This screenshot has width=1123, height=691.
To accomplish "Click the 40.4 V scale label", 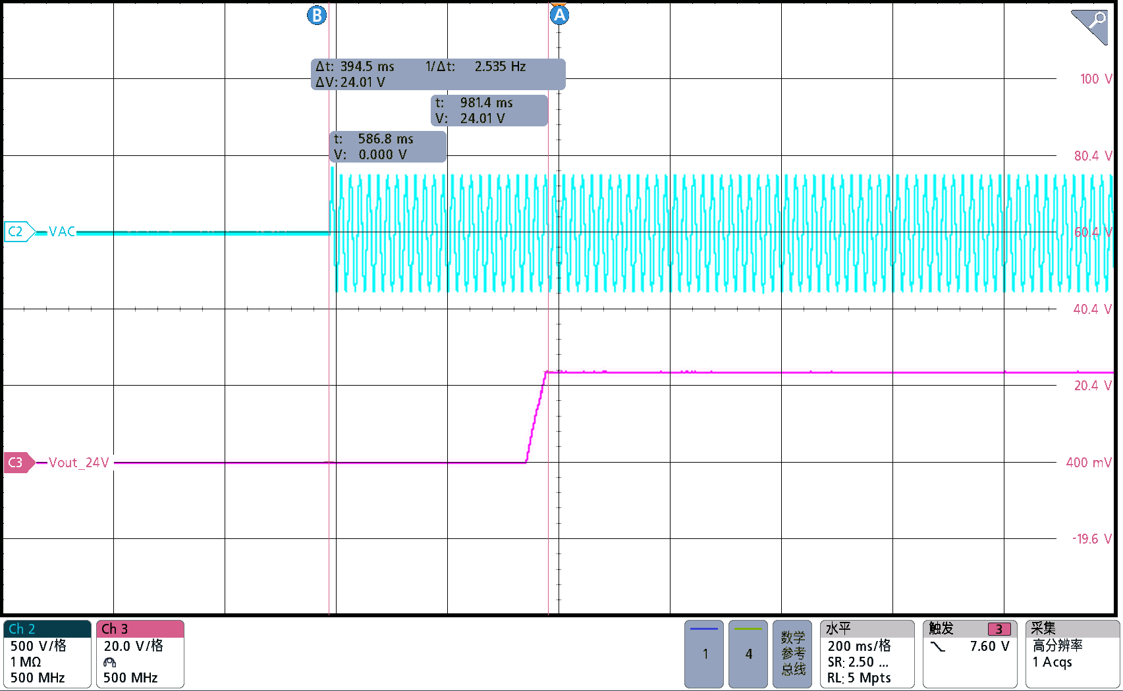I will click(1093, 309).
